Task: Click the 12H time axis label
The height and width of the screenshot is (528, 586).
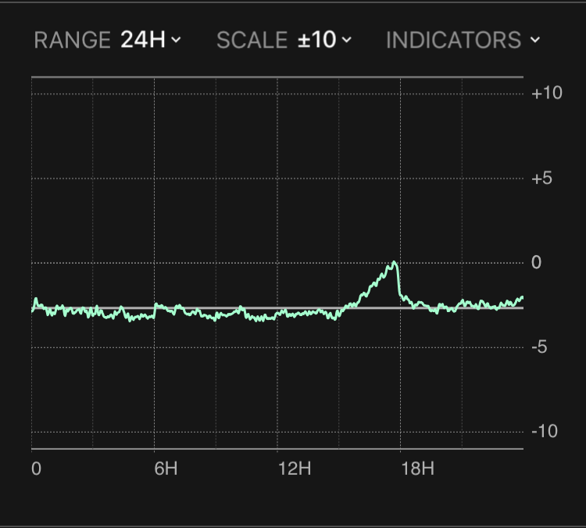Action: (294, 469)
